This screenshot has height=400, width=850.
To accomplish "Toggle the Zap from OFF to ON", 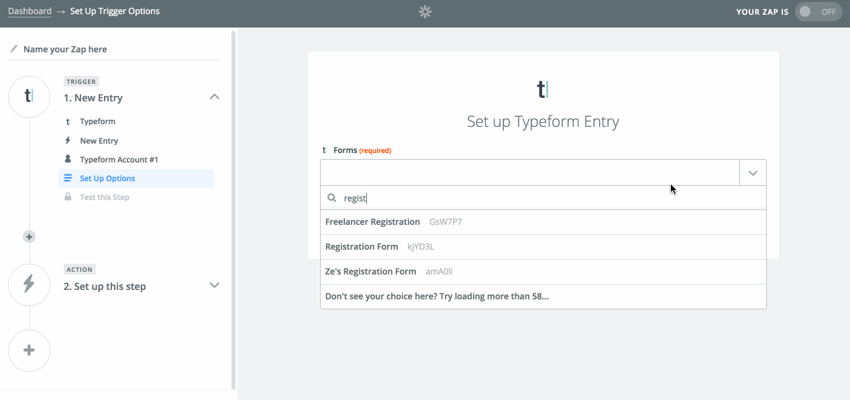I will pyautogui.click(x=818, y=11).
